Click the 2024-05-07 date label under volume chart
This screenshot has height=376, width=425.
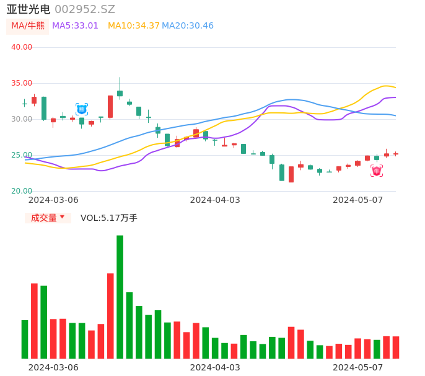(x=357, y=367)
